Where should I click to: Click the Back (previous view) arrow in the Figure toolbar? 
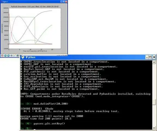point(5,55)
